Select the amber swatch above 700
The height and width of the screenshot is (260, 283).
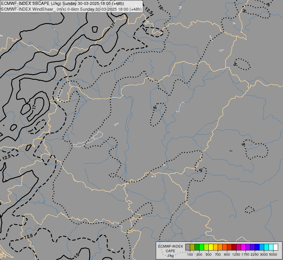point(215,247)
